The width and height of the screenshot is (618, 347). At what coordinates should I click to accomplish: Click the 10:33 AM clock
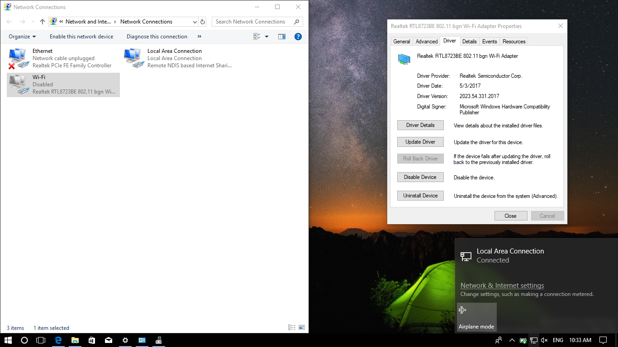pyautogui.click(x=580, y=340)
